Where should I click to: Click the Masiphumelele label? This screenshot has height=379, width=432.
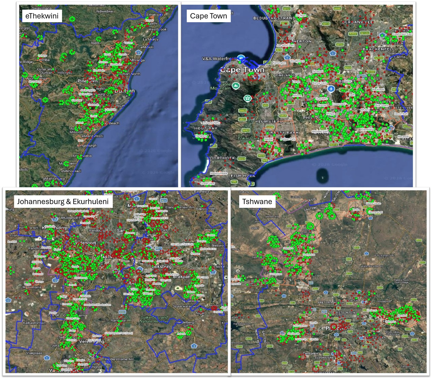(x=219, y=173)
